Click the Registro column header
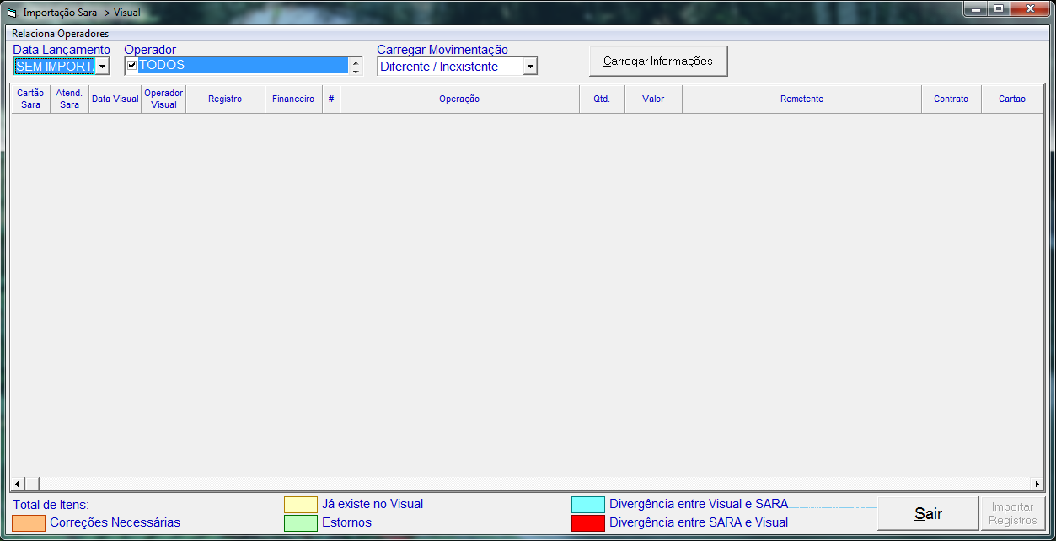The width and height of the screenshot is (1056, 541). pyautogui.click(x=225, y=99)
